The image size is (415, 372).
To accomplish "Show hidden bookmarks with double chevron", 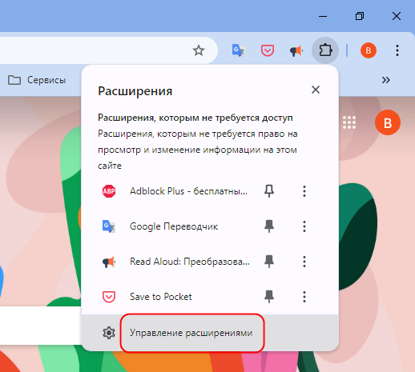I will click(x=386, y=80).
